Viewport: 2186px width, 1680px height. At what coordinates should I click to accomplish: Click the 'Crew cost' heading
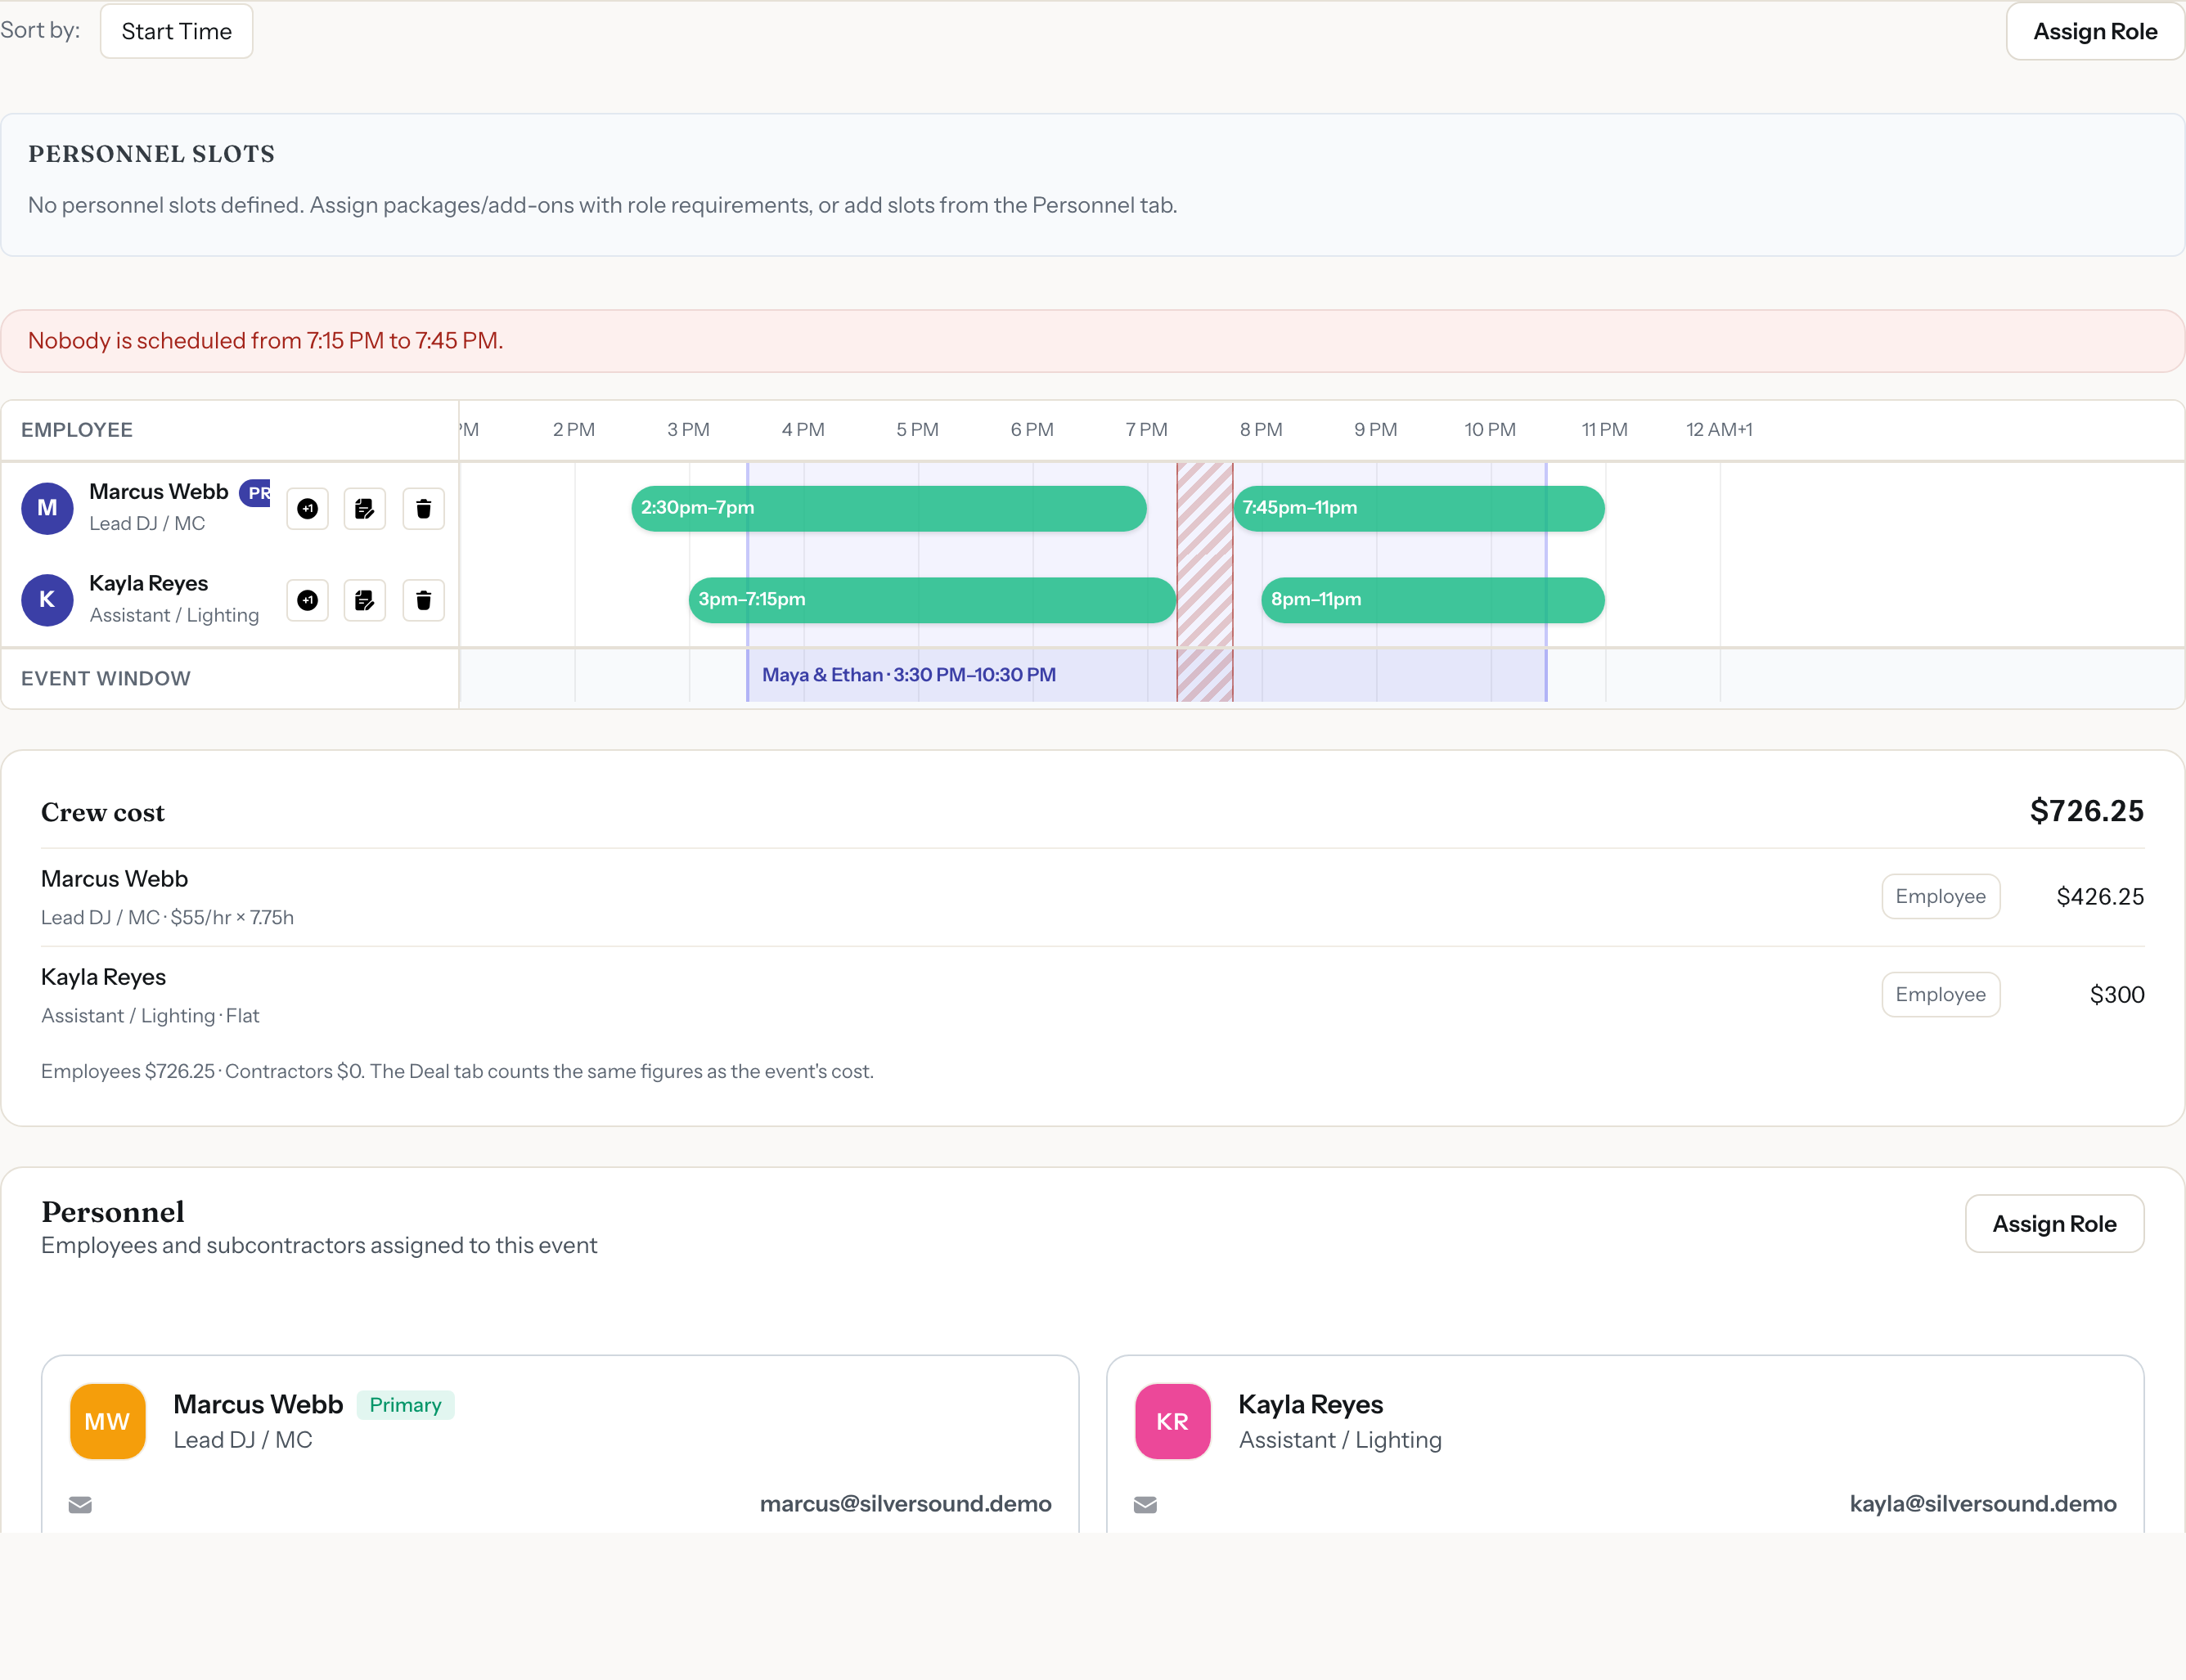coord(103,812)
